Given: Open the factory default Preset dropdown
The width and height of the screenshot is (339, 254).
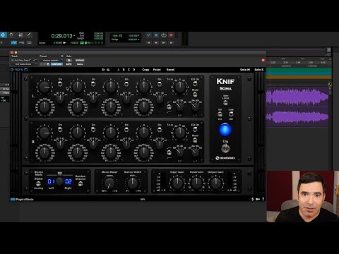Looking at the screenshot, I should (52, 60).
